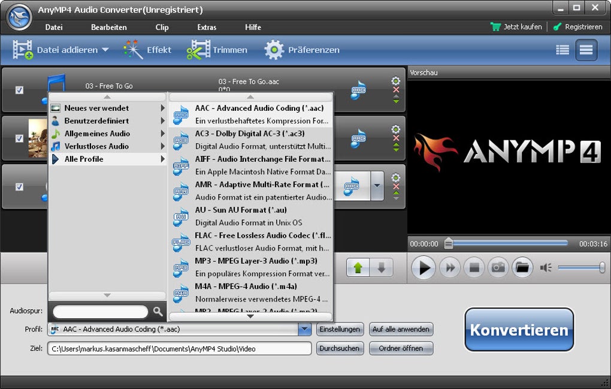This screenshot has width=611, height=389.
Task: Select AIFF - Audio Interchange File Format
Action: pyautogui.click(x=252, y=165)
